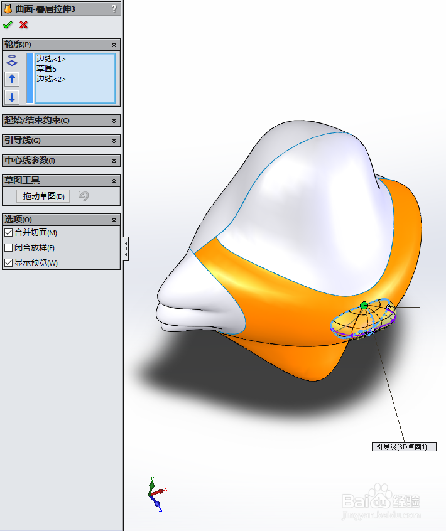Click empty area of the profiles selection box
Viewport: 446px width, 531px height.
(x=75, y=92)
